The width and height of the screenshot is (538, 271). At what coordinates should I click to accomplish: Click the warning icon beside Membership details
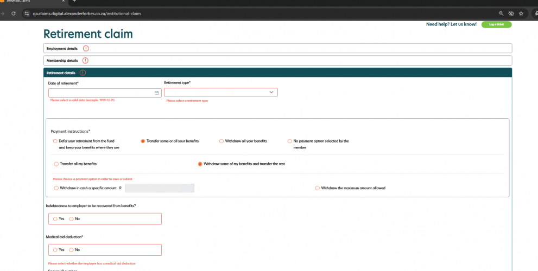pyautogui.click(x=85, y=61)
